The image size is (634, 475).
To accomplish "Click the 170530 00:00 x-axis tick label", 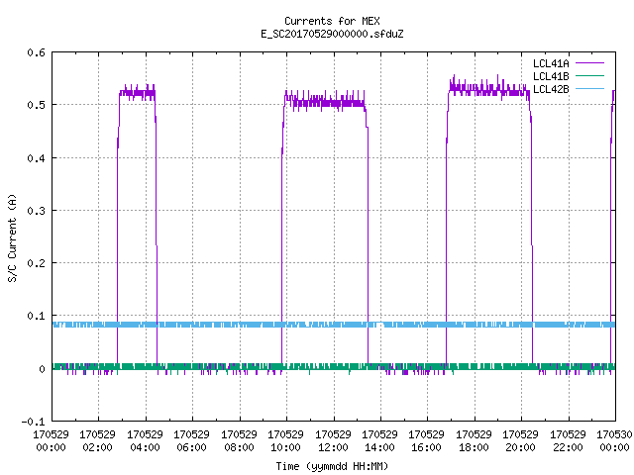I will point(614,440).
